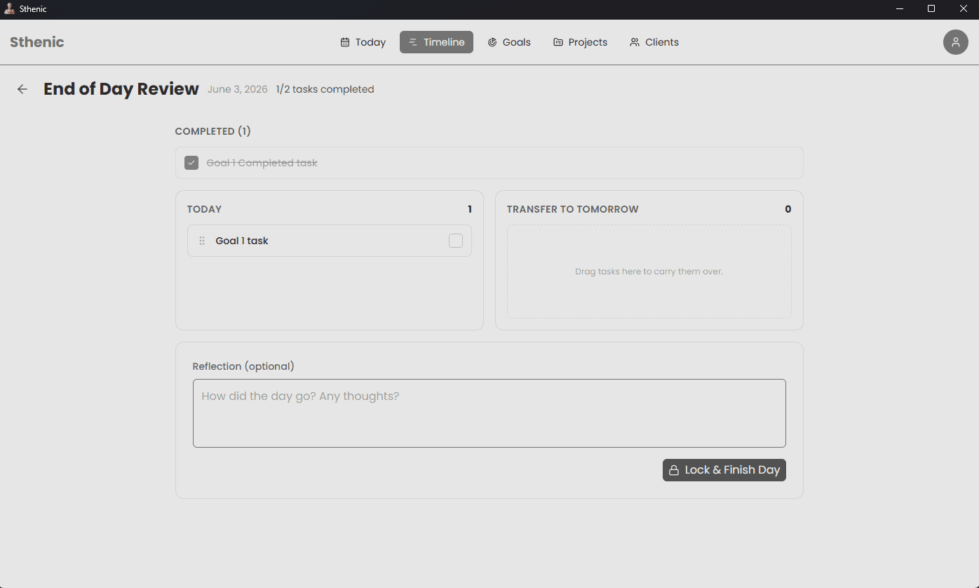The image size is (979, 588).
Task: Go to the Goals tab
Action: point(509,42)
